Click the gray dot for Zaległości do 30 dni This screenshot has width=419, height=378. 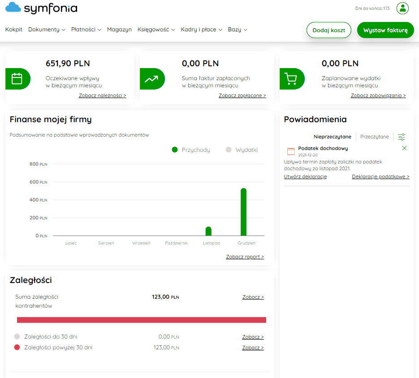pyautogui.click(x=17, y=336)
